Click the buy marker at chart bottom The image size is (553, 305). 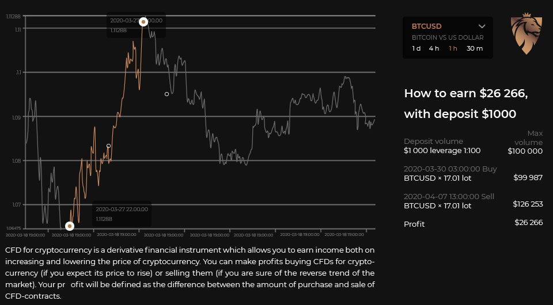click(69, 226)
